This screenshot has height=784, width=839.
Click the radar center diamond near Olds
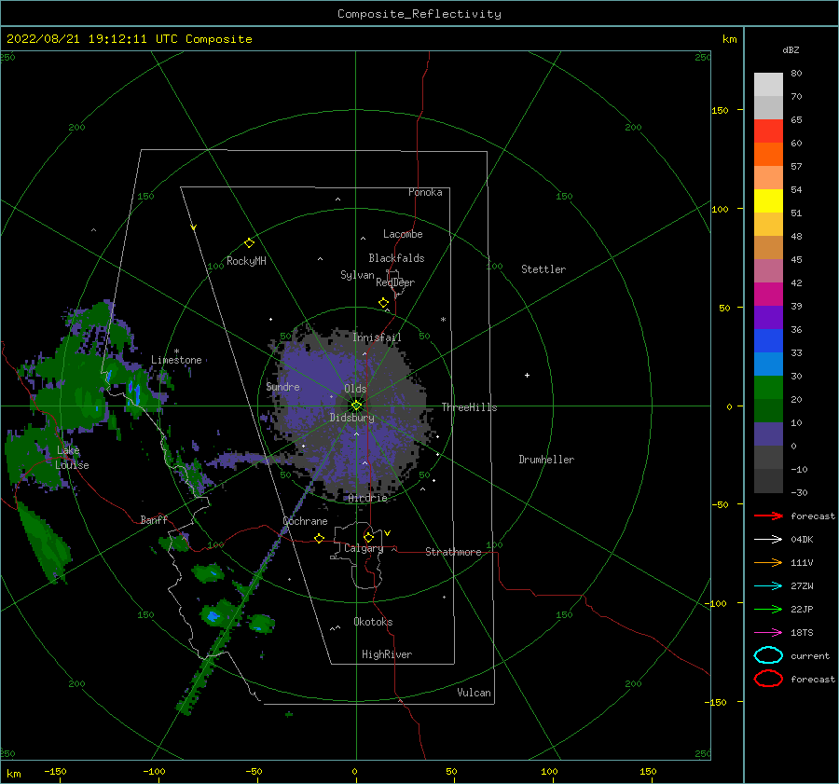click(356, 406)
